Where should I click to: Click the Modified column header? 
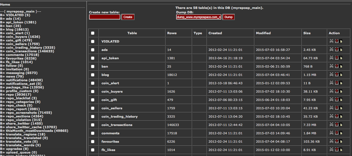263,33
